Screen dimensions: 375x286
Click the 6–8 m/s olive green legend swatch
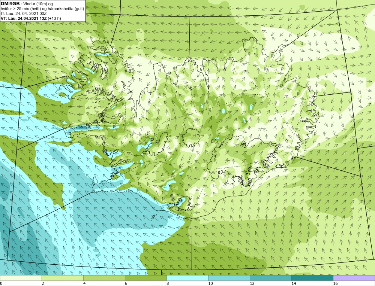pos(146,278)
